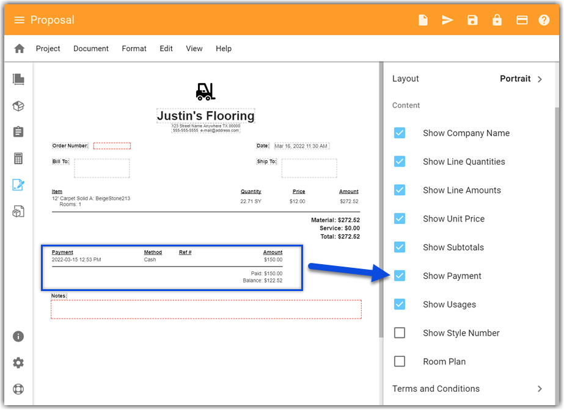Enable Show Style Number

[x=399, y=333]
